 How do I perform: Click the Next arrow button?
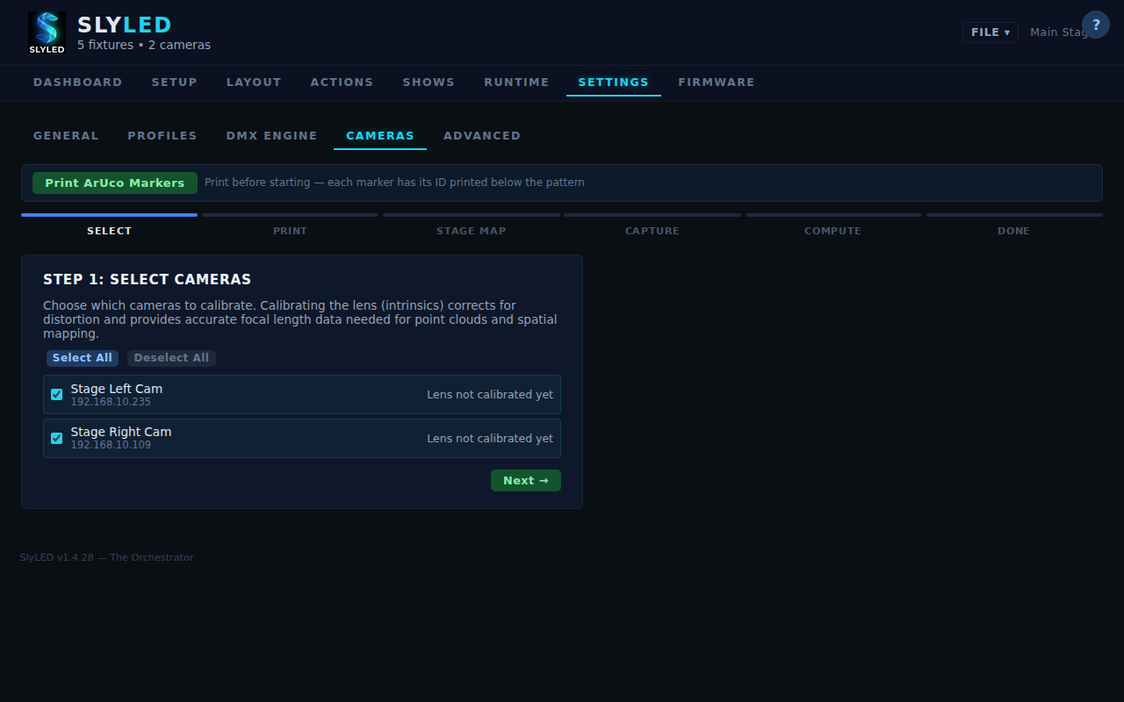(x=525, y=481)
